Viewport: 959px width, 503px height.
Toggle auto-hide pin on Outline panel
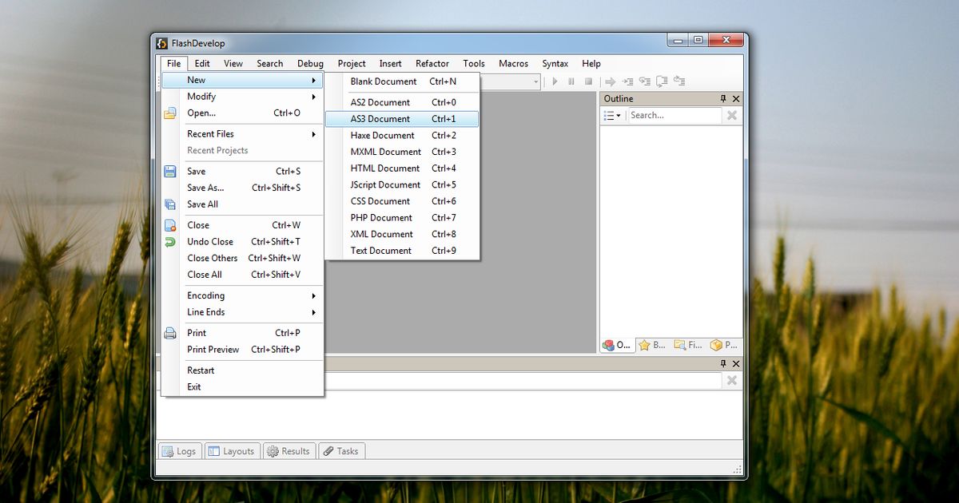723,98
